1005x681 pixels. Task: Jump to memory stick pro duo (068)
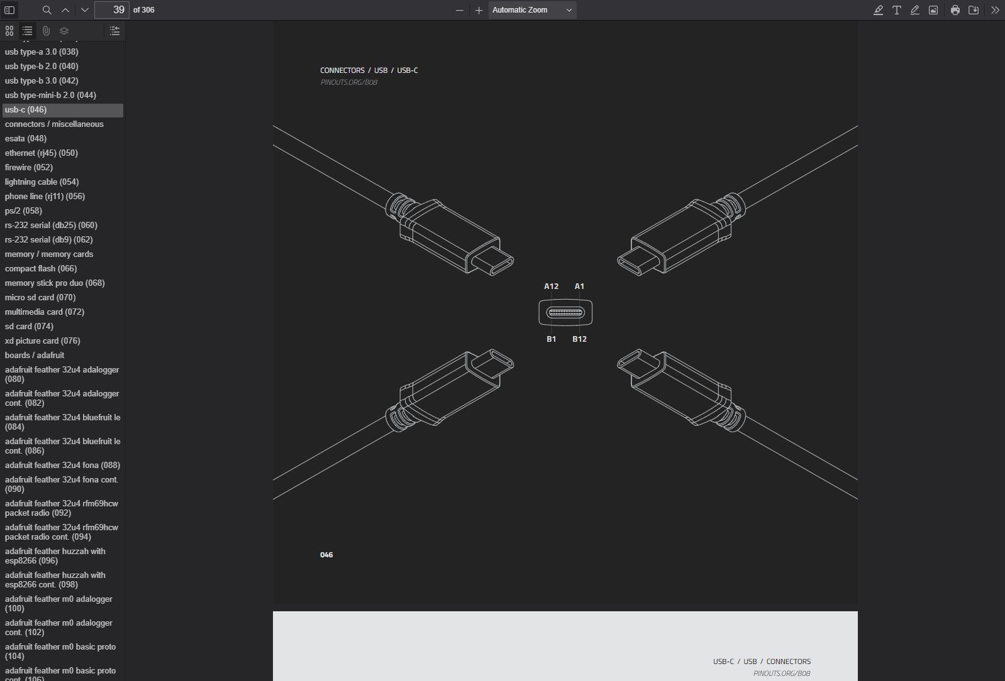click(x=55, y=283)
